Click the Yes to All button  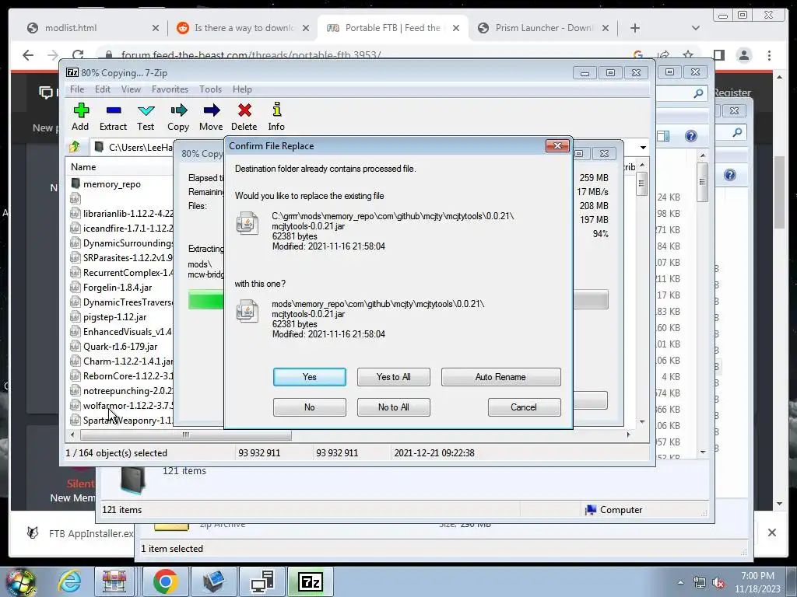click(x=393, y=377)
